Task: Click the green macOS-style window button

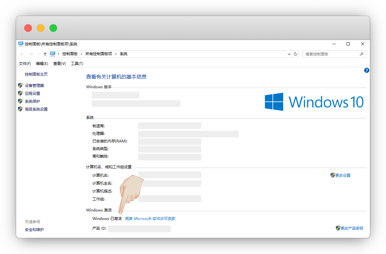Action: [53, 28]
